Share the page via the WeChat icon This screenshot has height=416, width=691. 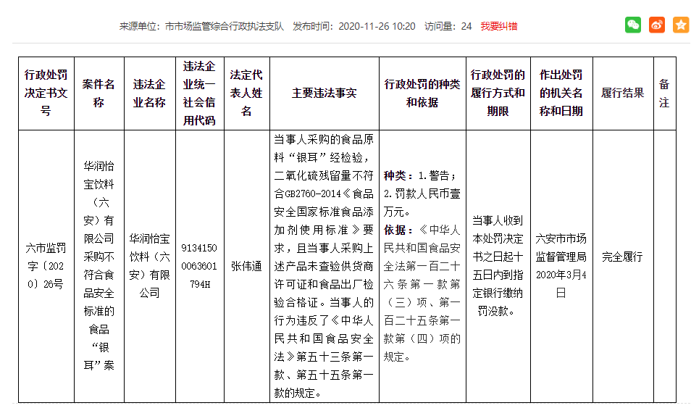tap(633, 25)
